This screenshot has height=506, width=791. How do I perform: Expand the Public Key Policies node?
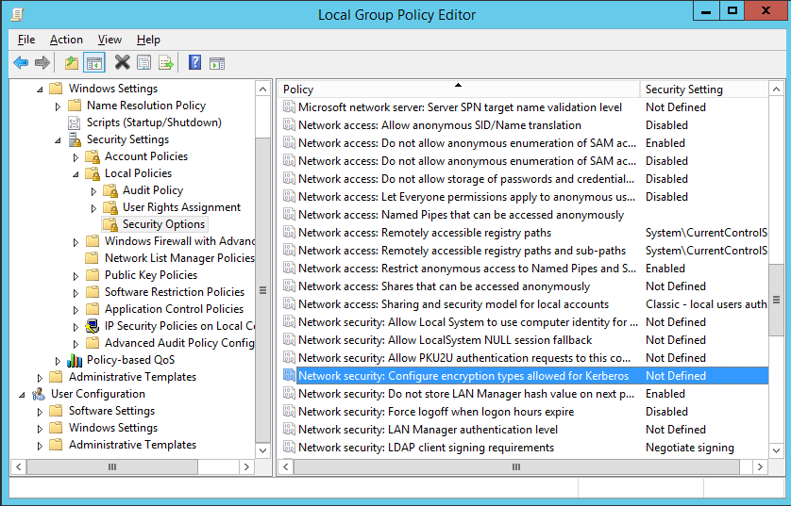[76, 276]
